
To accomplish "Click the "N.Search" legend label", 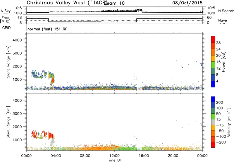I will tap(226, 11).
